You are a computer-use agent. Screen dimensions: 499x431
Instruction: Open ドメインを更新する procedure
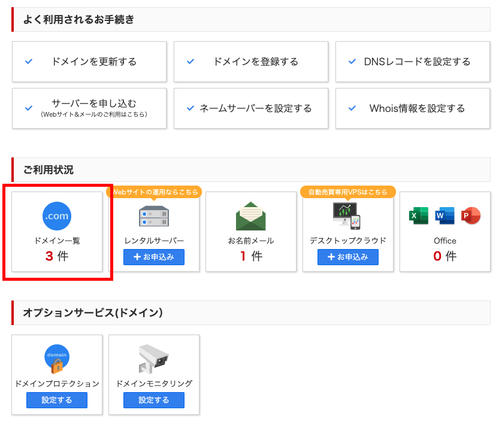[x=89, y=62]
